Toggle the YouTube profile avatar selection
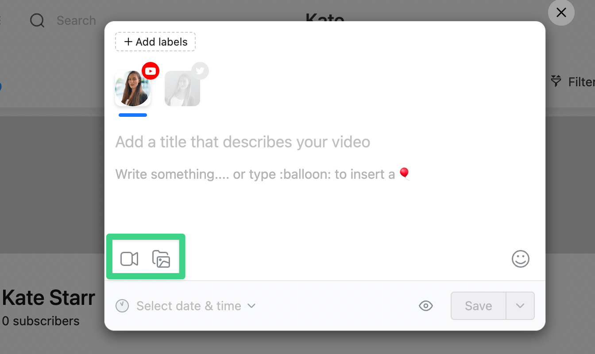Image resolution: width=595 pixels, height=354 pixels. tap(133, 88)
